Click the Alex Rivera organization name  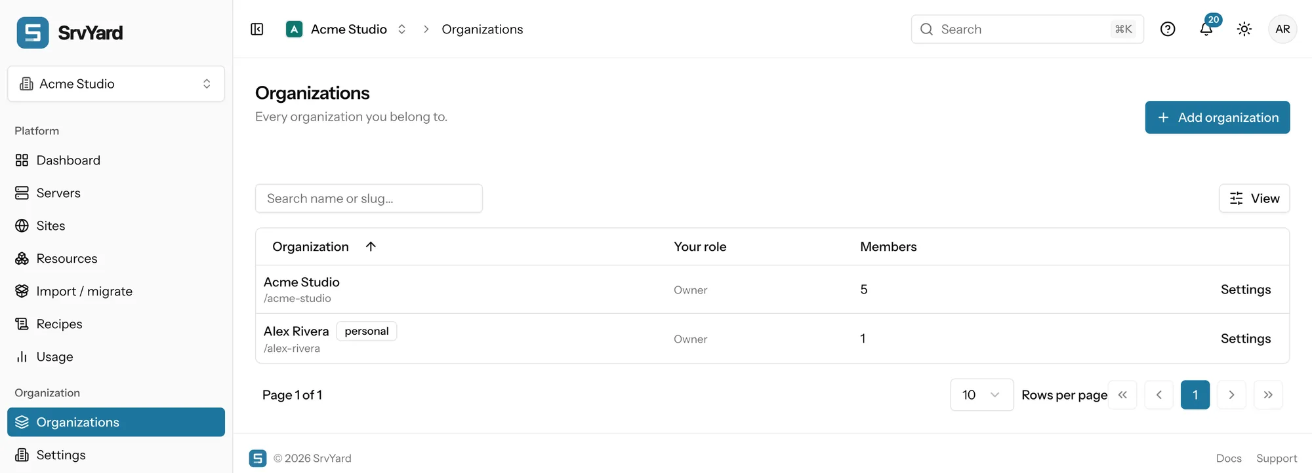coord(296,331)
